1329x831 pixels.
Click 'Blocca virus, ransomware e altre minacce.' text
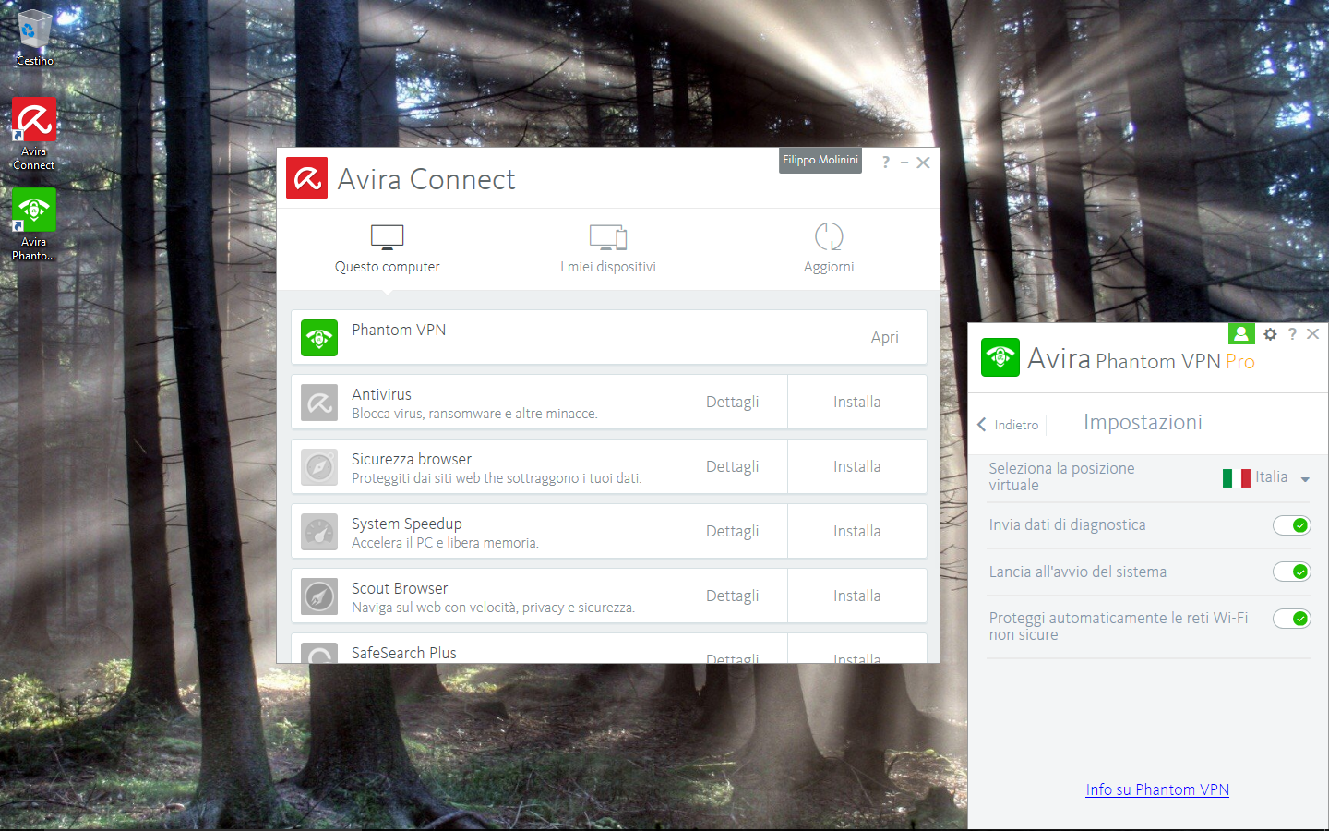coord(474,414)
